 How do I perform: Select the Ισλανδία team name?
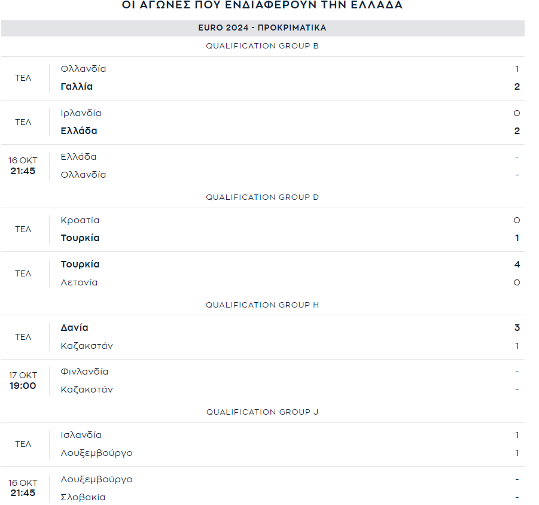[x=81, y=435]
